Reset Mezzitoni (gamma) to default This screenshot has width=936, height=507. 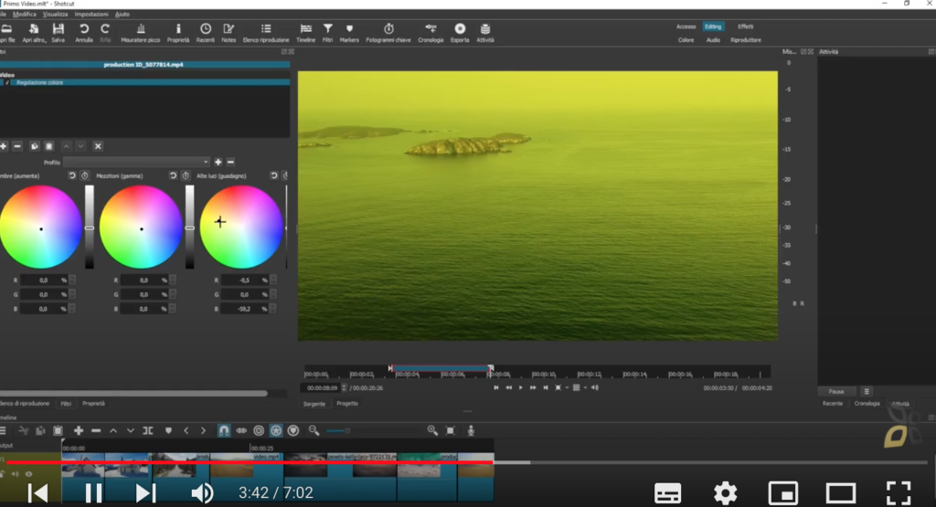[173, 175]
